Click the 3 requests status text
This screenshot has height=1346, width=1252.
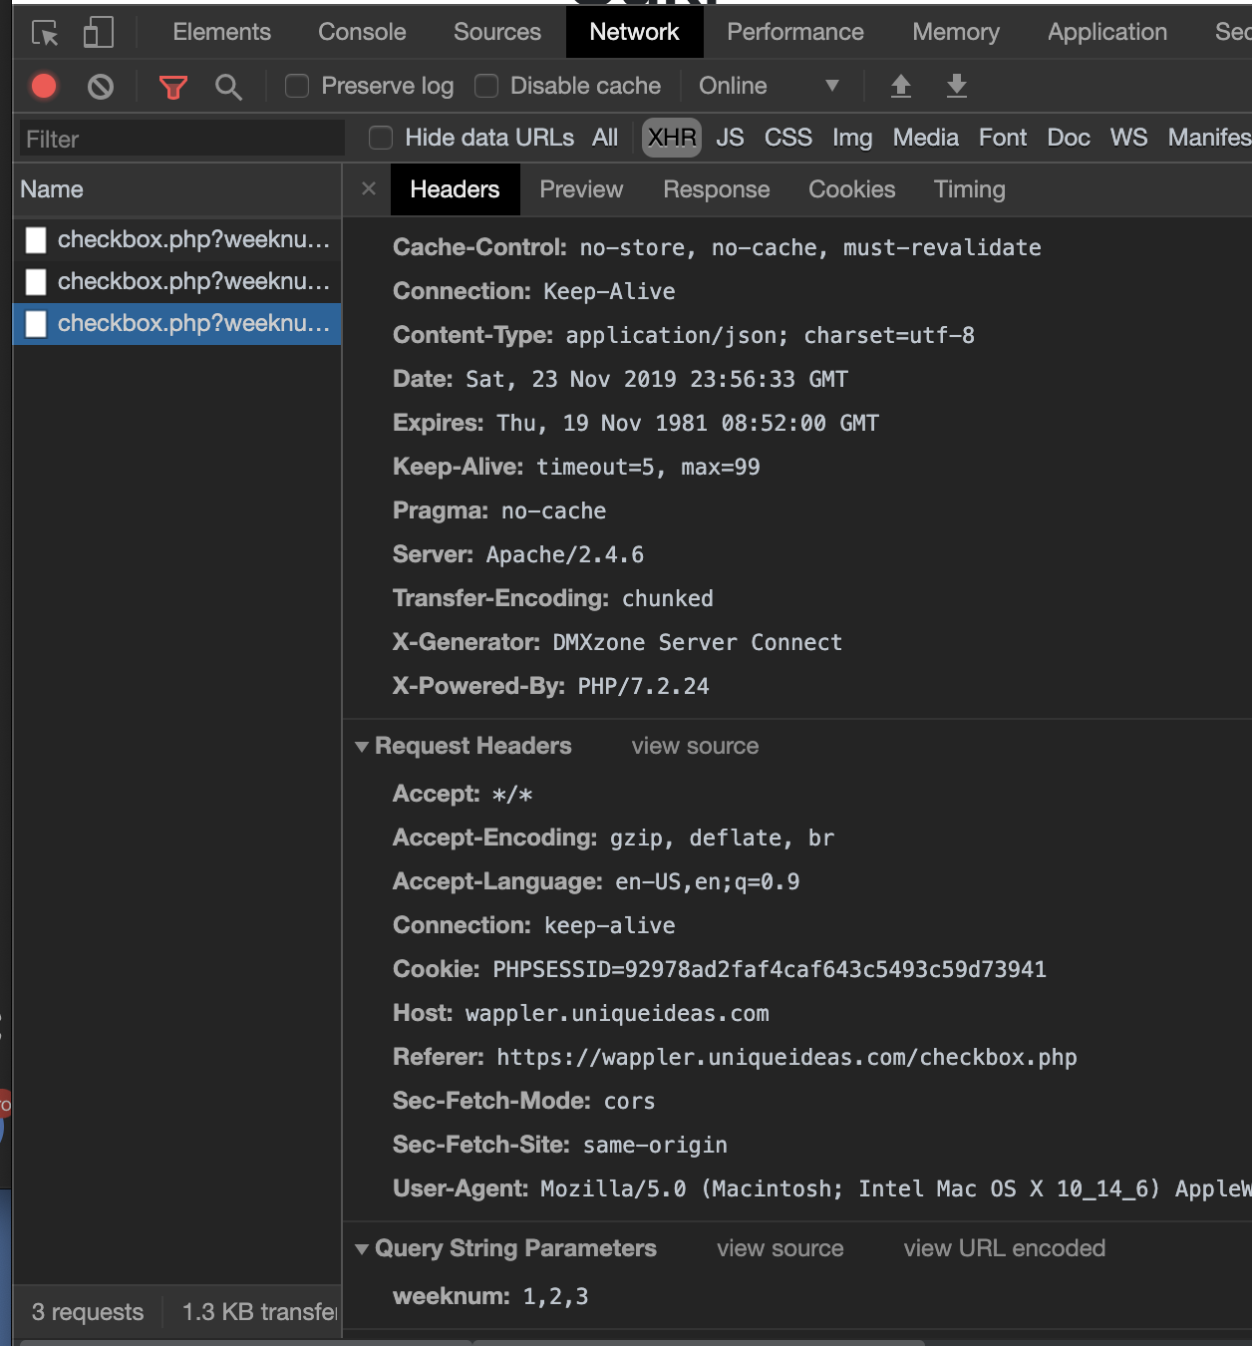(x=88, y=1312)
